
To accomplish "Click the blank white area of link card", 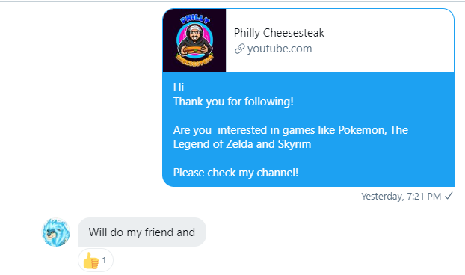I will (386, 40).
